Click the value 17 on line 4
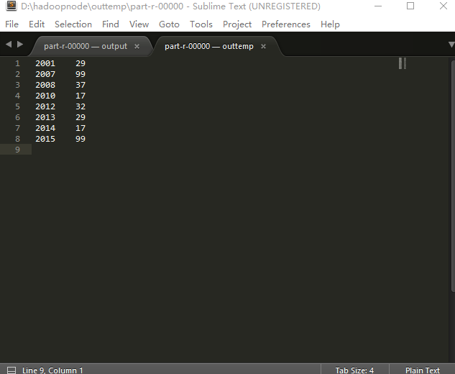 (81, 96)
